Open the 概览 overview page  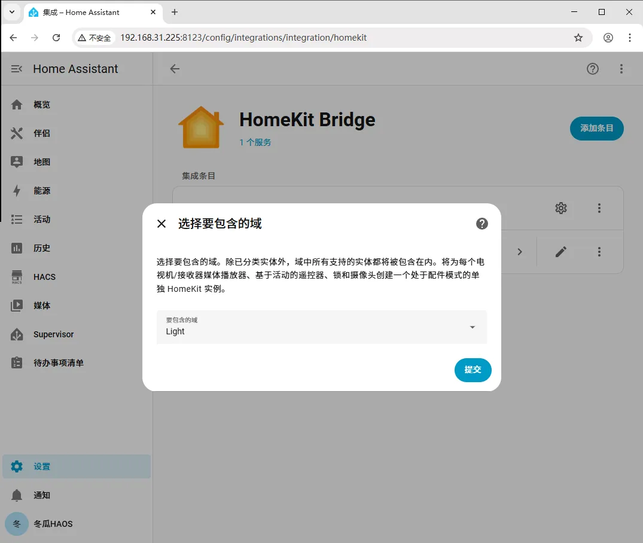pos(77,105)
